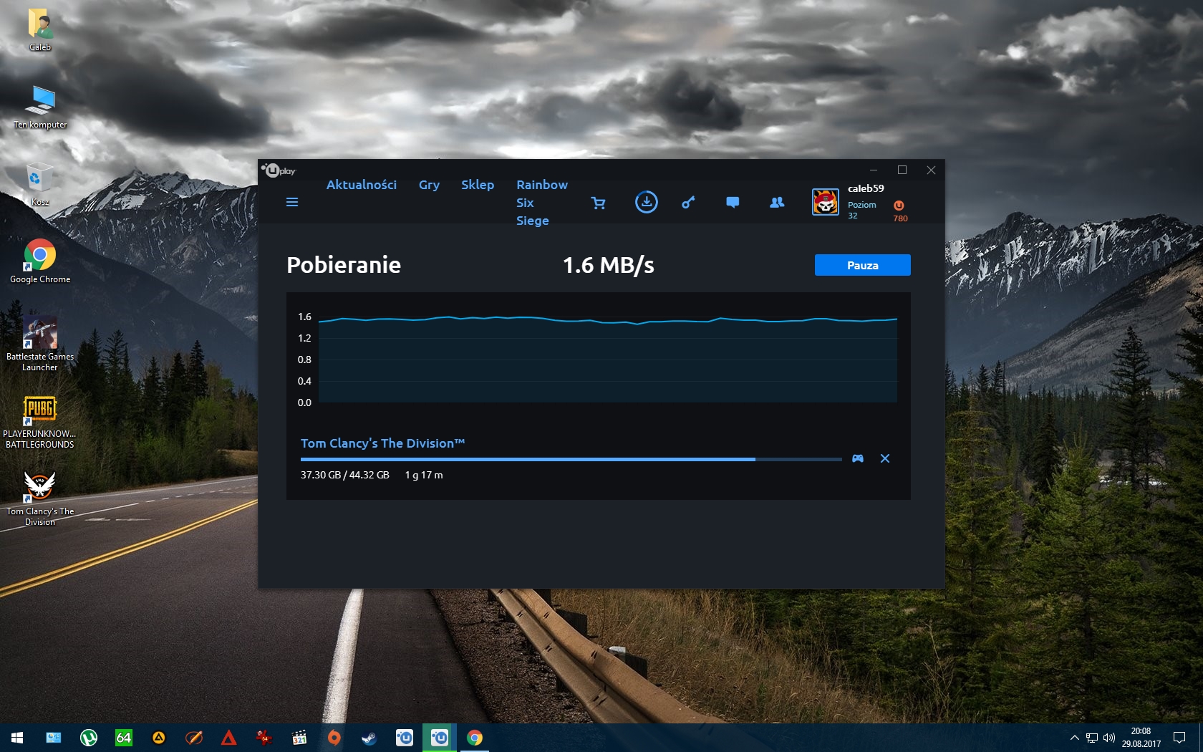Open the Action Center notifications
Screen dimensions: 1203x752
click(x=1179, y=738)
